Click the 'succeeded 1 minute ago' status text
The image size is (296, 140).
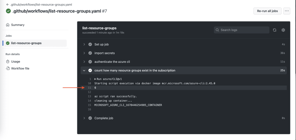tap(103, 33)
